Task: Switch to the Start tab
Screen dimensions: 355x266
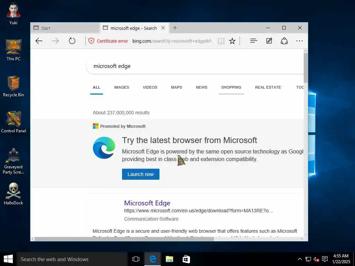Action: click(x=65, y=28)
